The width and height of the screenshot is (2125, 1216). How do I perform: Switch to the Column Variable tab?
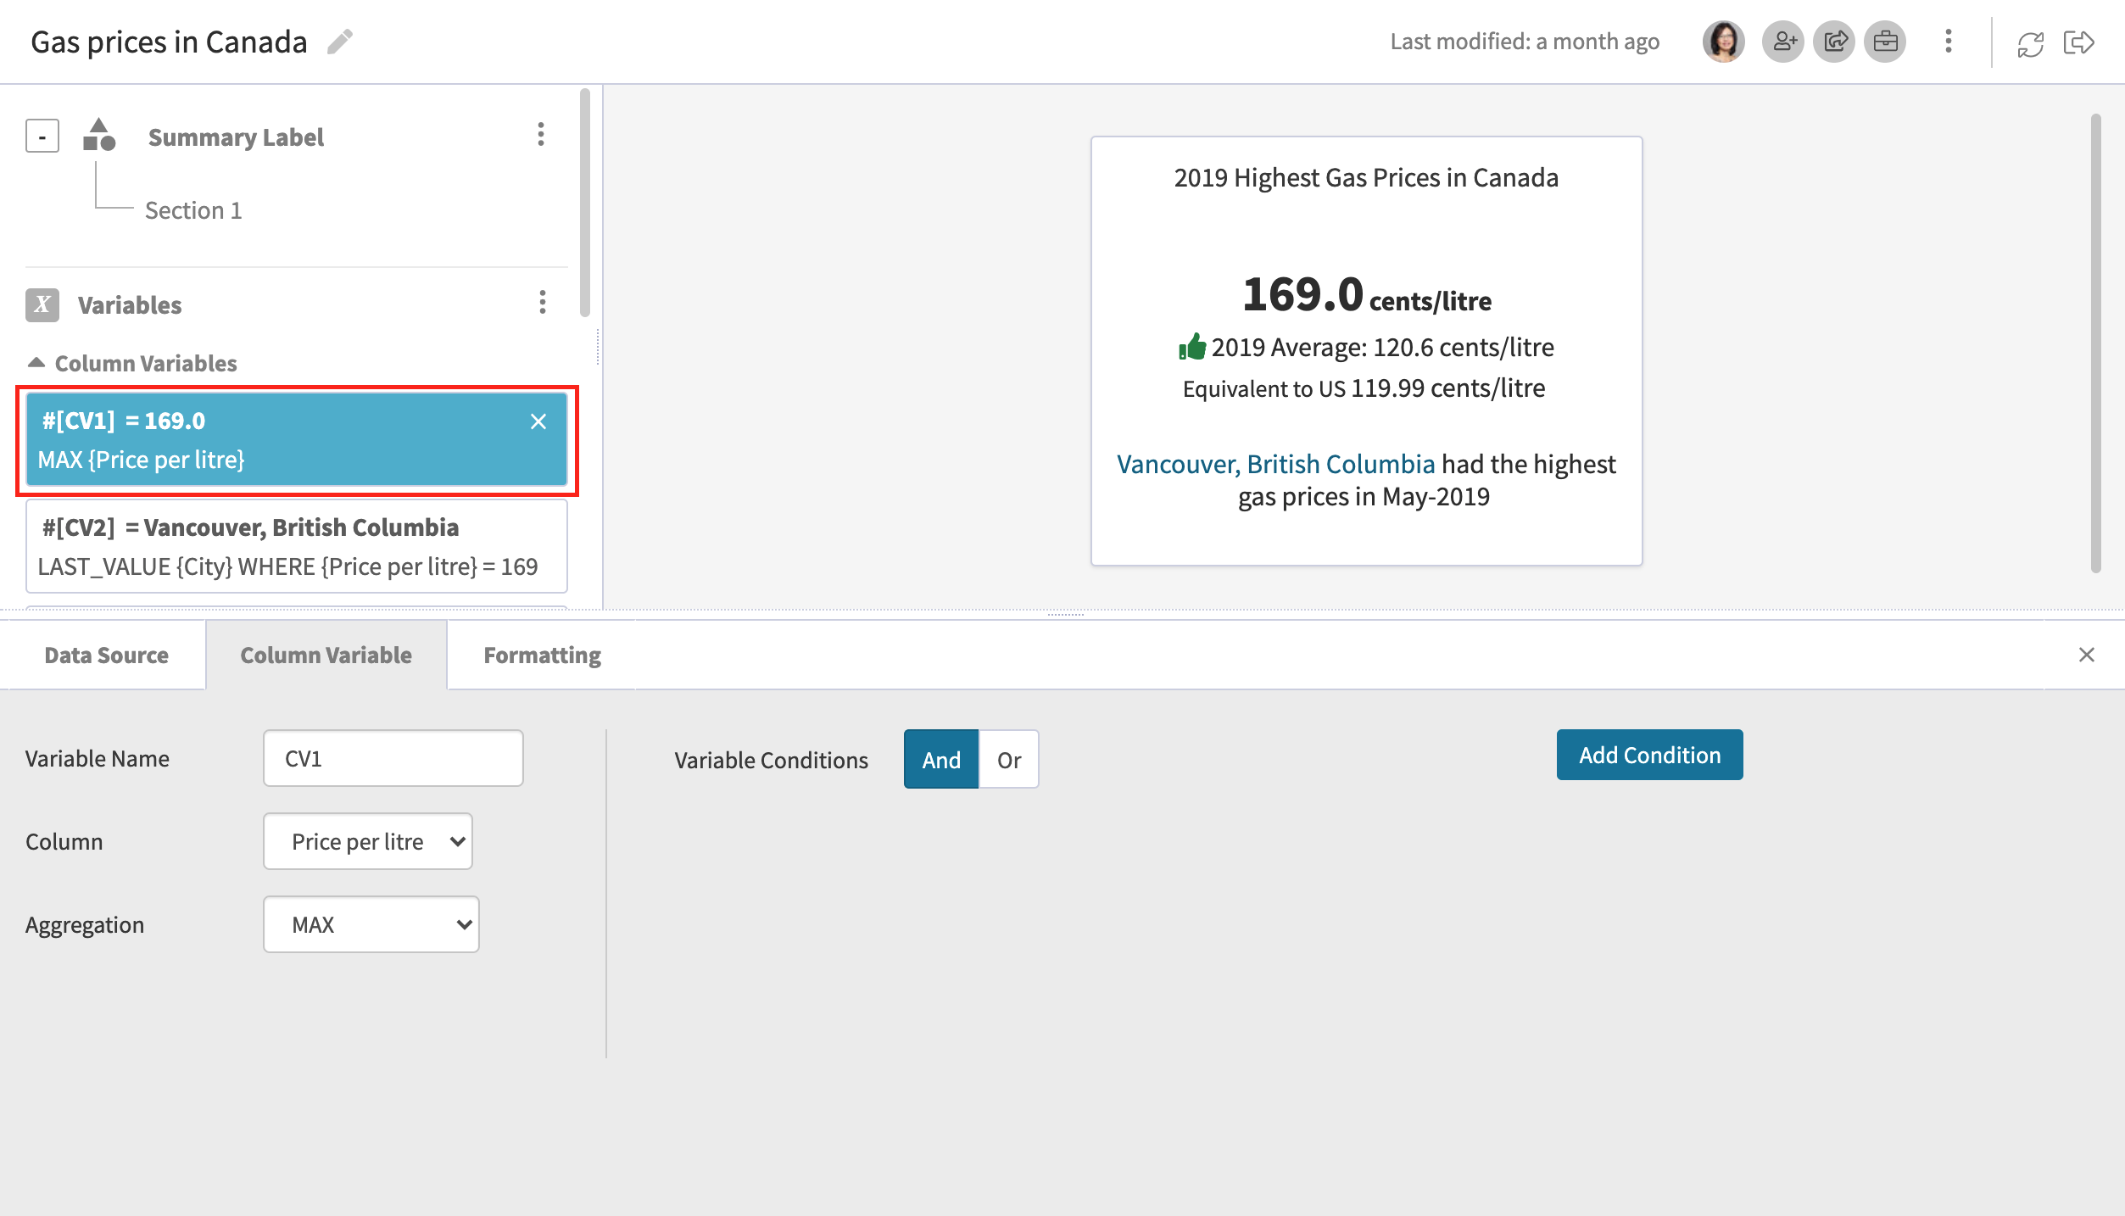click(326, 655)
